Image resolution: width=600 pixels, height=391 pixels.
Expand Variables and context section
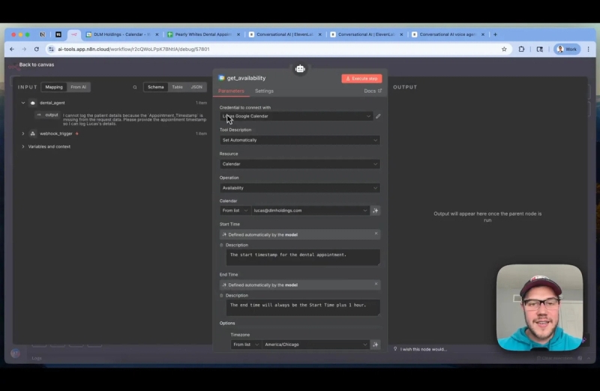pos(23,146)
